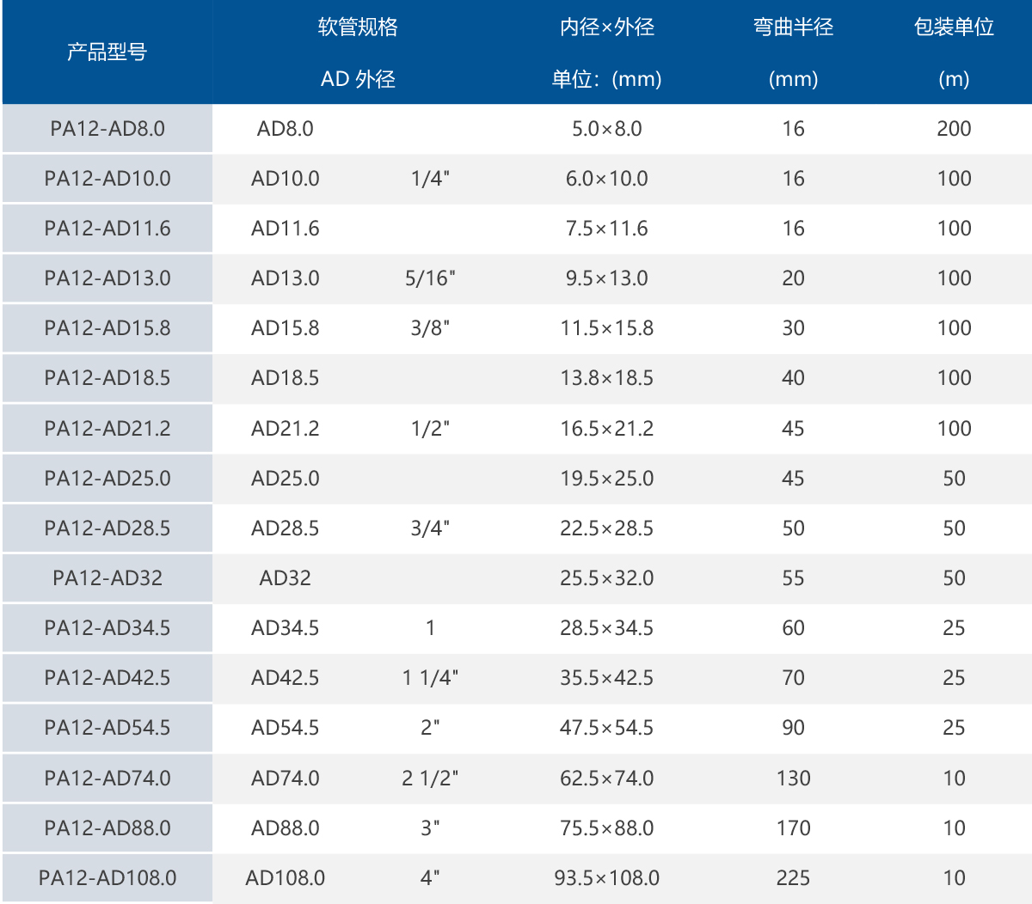
Task: Select the 5/16" size cell
Action: click(x=430, y=278)
